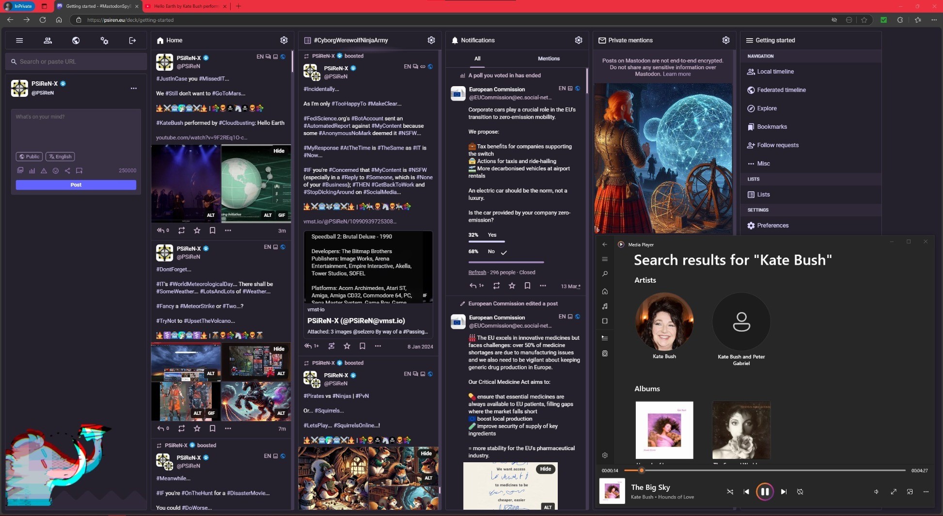943x516 pixels.
Task: Open Media Player search icon in sidebar
Action: pyautogui.click(x=605, y=274)
